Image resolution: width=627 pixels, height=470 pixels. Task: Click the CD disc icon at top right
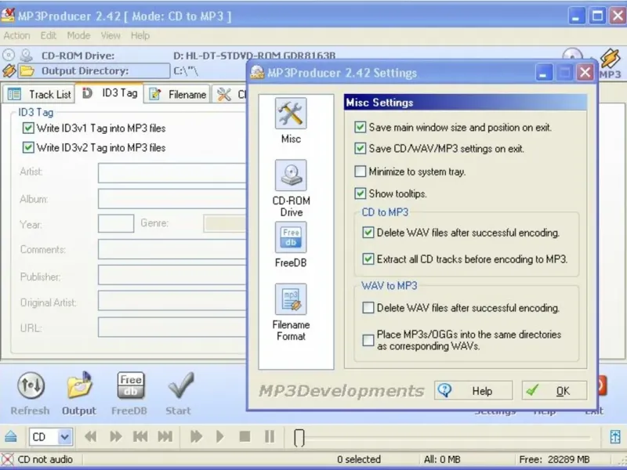tap(572, 55)
